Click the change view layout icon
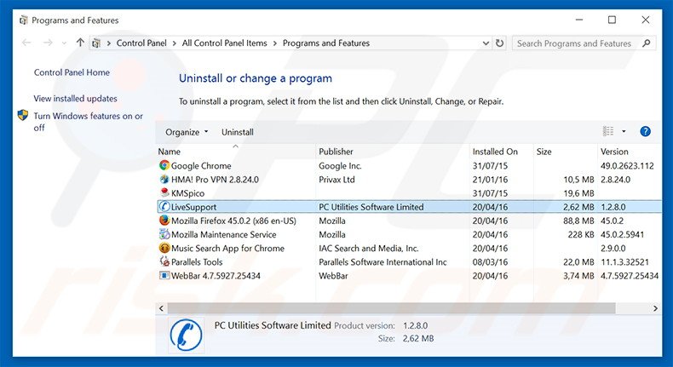The width and height of the screenshot is (673, 367). (x=608, y=131)
